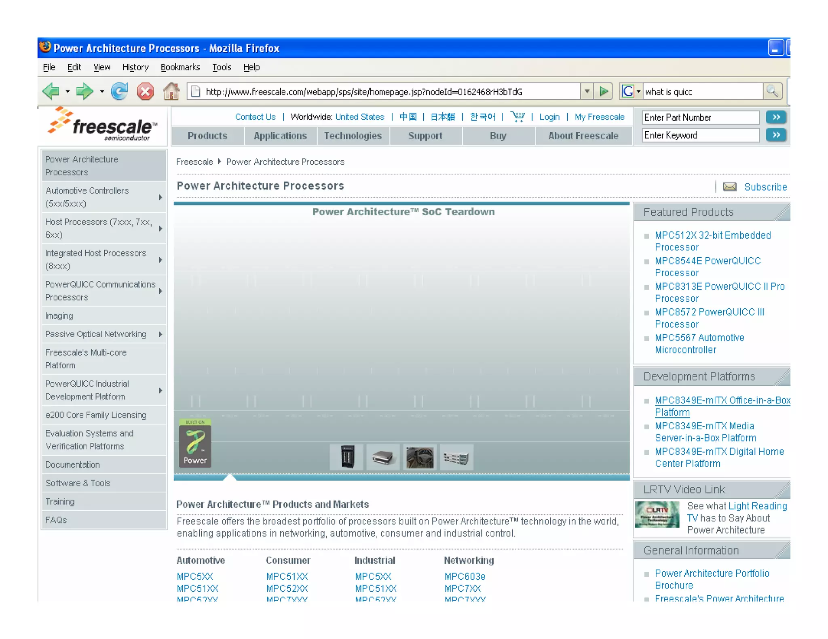Screen dimensions: 828x639
Task: Open the URL history dropdown arrow
Action: pyautogui.click(x=587, y=91)
